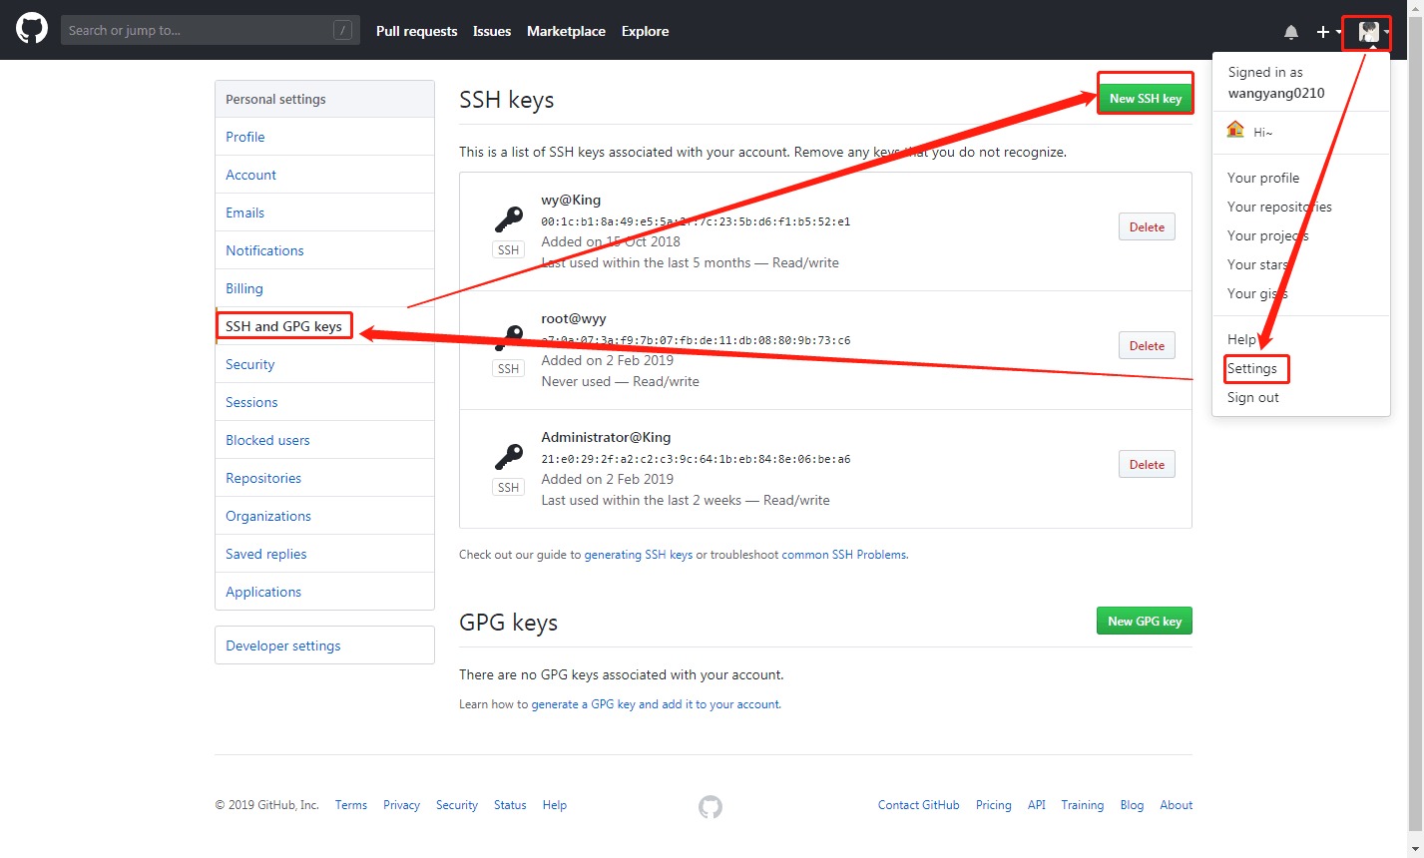Click the house emoji status icon
1424x858 pixels.
(1235, 130)
